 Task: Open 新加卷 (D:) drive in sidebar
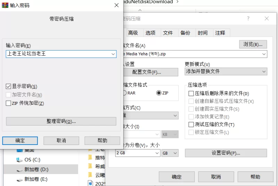tap(36, 170)
